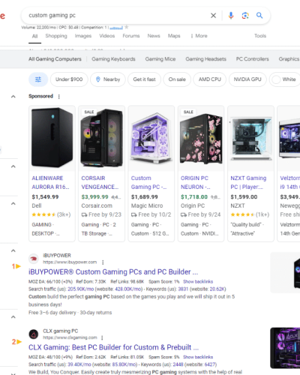Apply the White color filter chip
Screen dimensions: 300x375
point(284,79)
